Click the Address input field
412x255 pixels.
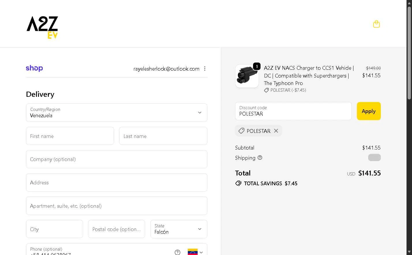click(117, 182)
